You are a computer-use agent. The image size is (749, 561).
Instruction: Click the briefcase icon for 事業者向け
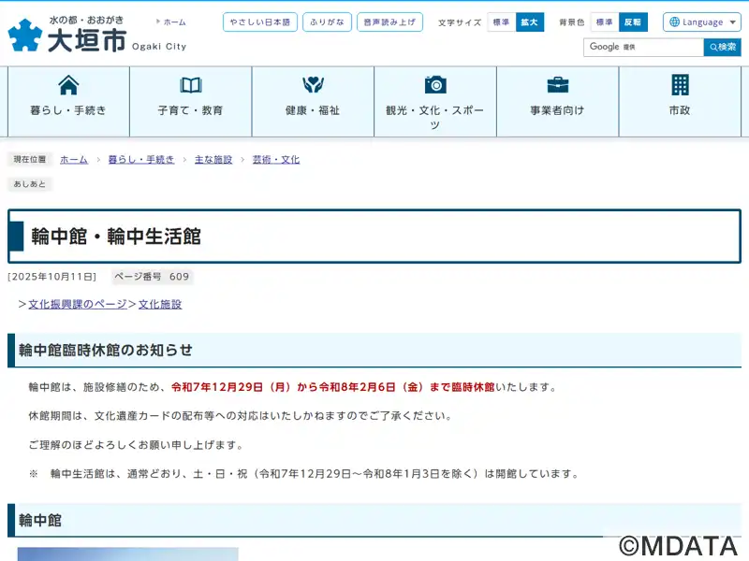point(557,85)
